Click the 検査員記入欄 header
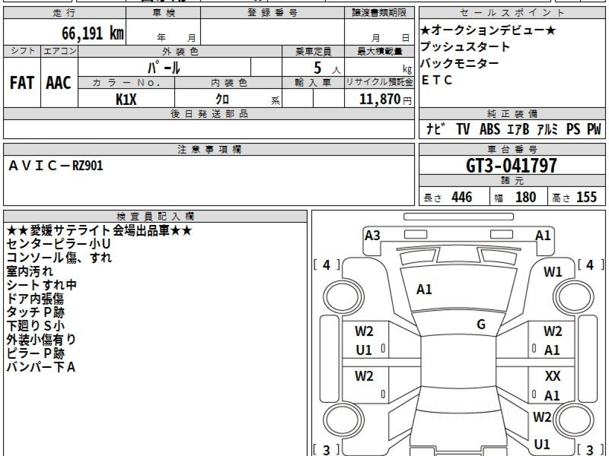609x456 pixels. [155, 216]
